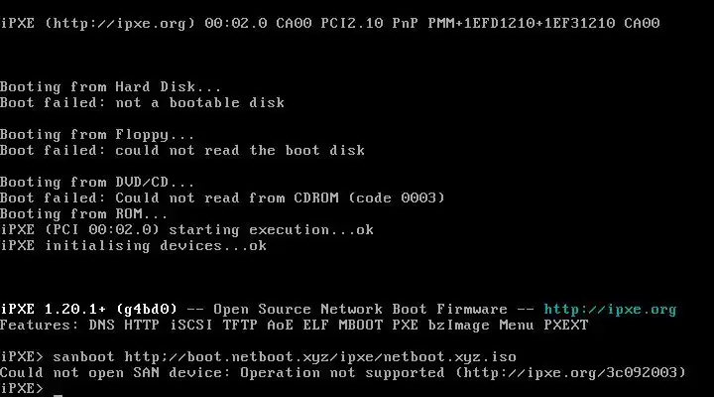Click the CDROM code 0003 error line
This screenshot has height=397, width=714.
[x=222, y=198]
